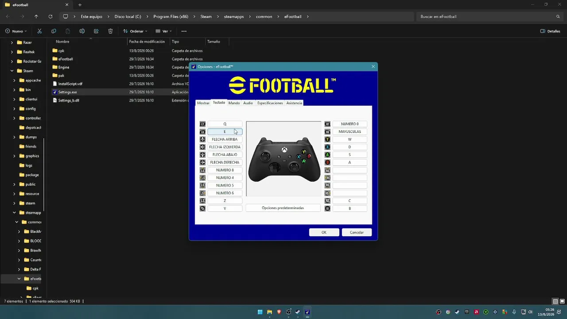The height and width of the screenshot is (319, 567).
Task: Click the LS stick icon beside NUMERO 5
Action: 202,186
